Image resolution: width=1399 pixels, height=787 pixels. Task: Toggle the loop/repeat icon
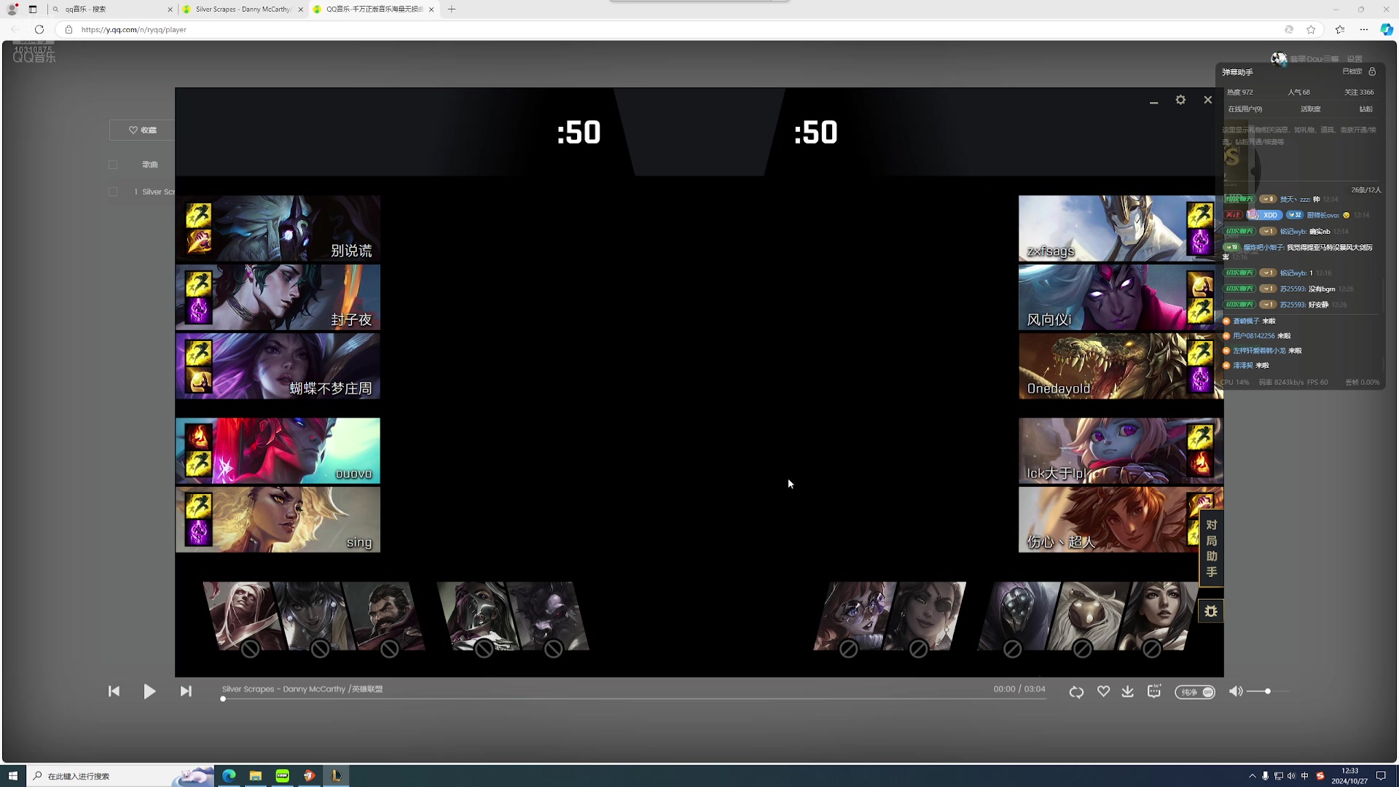(x=1076, y=691)
